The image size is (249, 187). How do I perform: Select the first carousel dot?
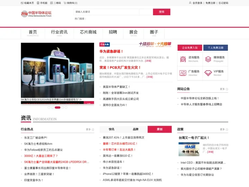point(49,108)
